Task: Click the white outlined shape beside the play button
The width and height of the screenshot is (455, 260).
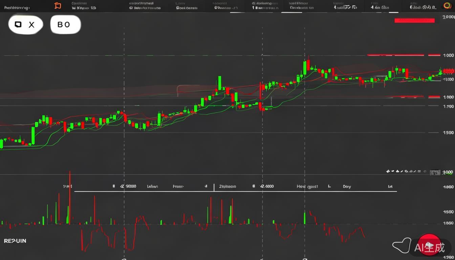Action: click(x=402, y=245)
